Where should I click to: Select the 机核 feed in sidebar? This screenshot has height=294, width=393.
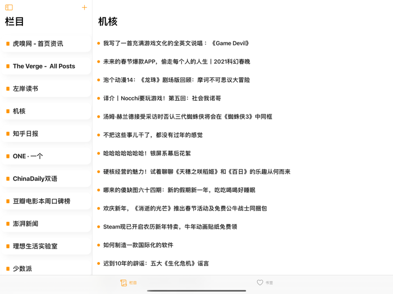tap(47, 111)
